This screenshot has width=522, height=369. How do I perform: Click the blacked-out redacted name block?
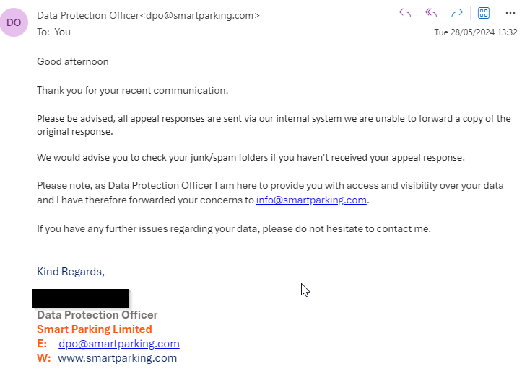tap(81, 298)
